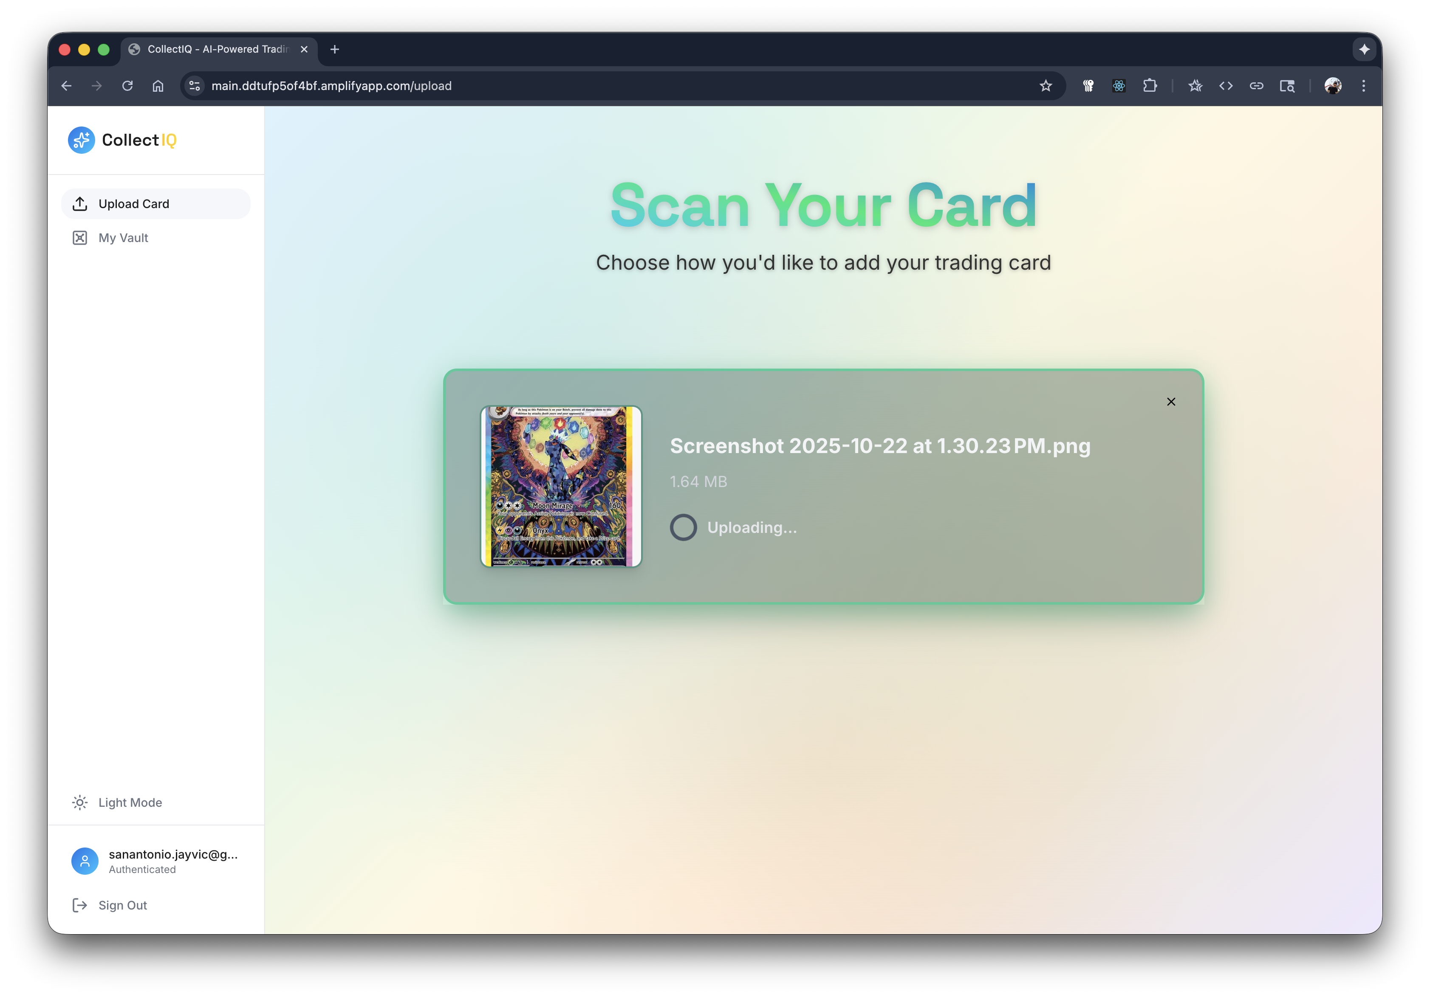Click the uploading spinner progress circle
The height and width of the screenshot is (997, 1430).
683,527
